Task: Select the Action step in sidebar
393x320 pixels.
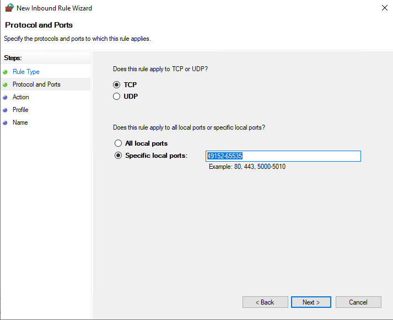Action: pos(21,97)
